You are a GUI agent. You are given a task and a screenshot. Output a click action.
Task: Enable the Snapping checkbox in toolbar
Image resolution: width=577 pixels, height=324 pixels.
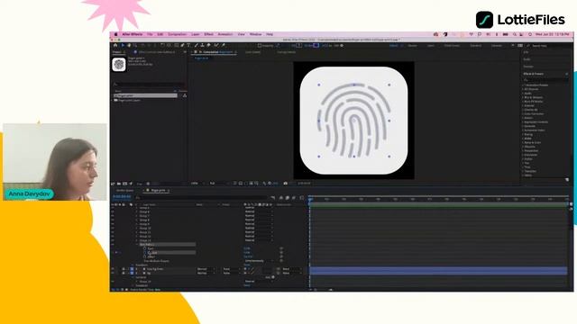pyautogui.click(x=260, y=46)
